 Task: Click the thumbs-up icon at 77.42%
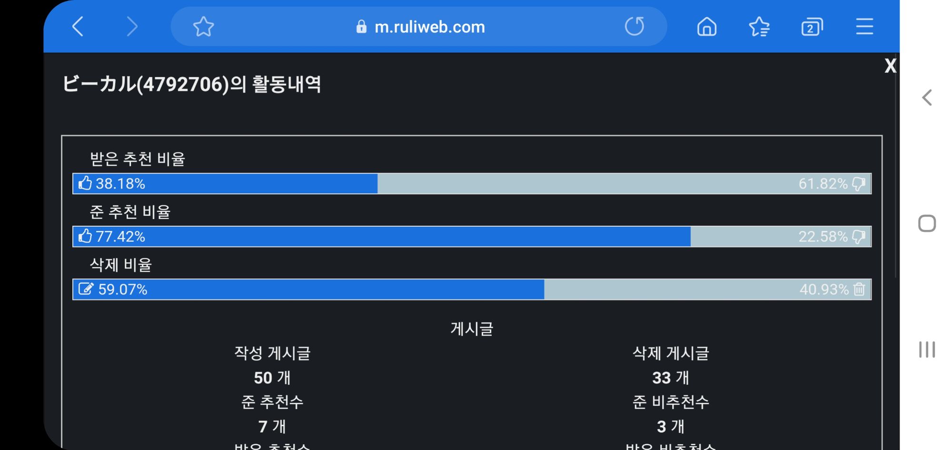85,236
